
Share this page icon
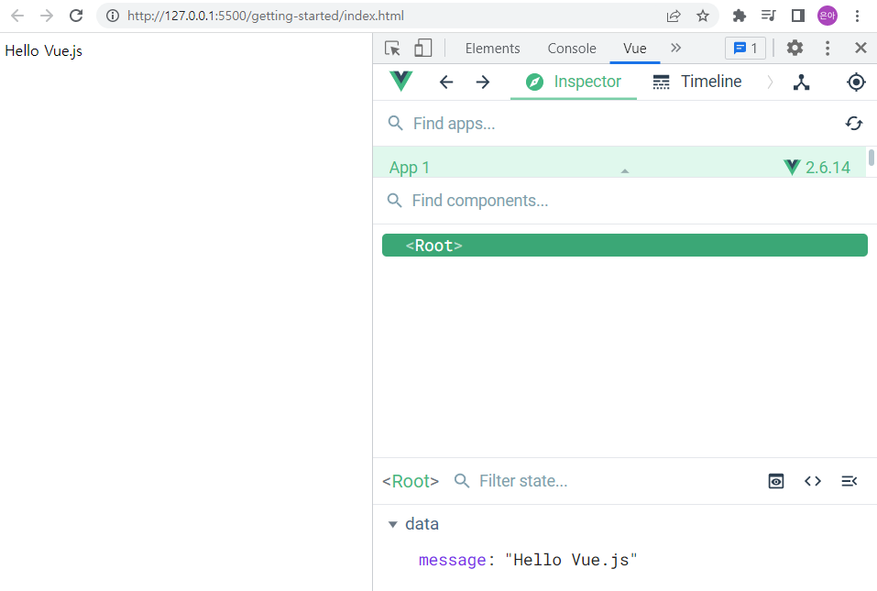tap(674, 16)
